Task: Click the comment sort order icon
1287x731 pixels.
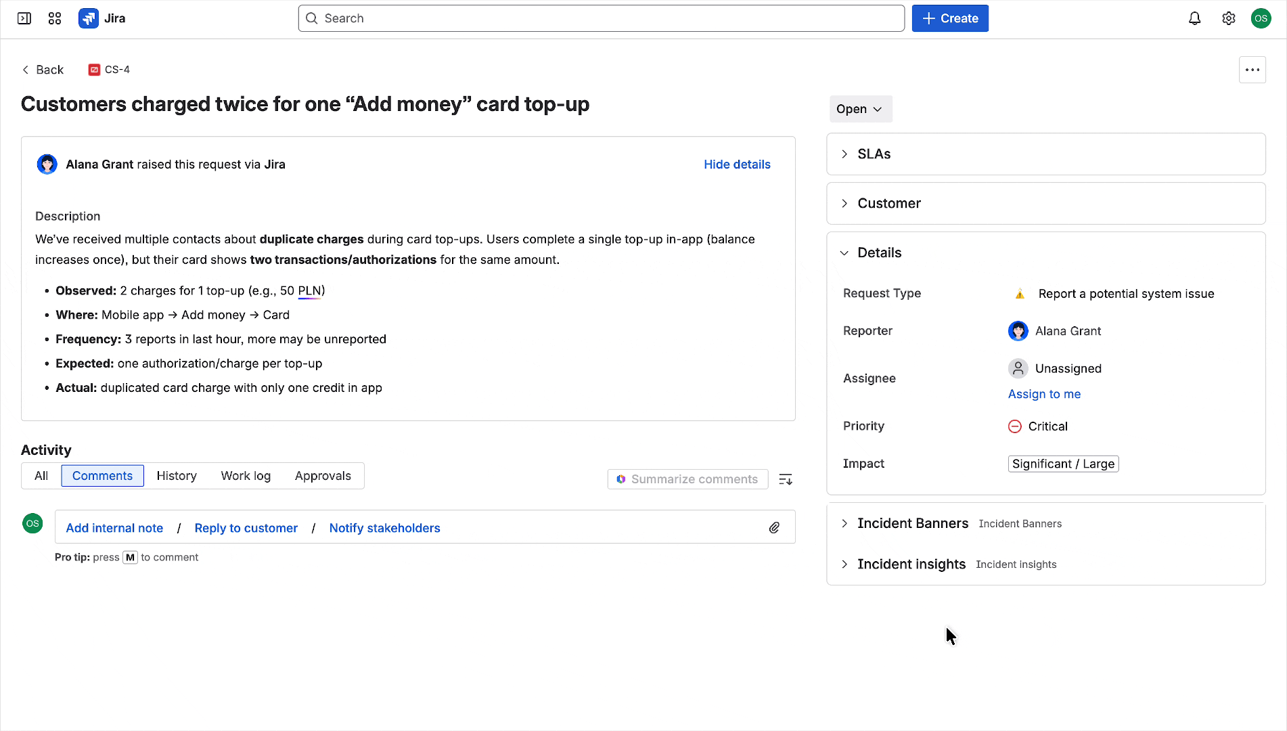Action: (x=785, y=479)
